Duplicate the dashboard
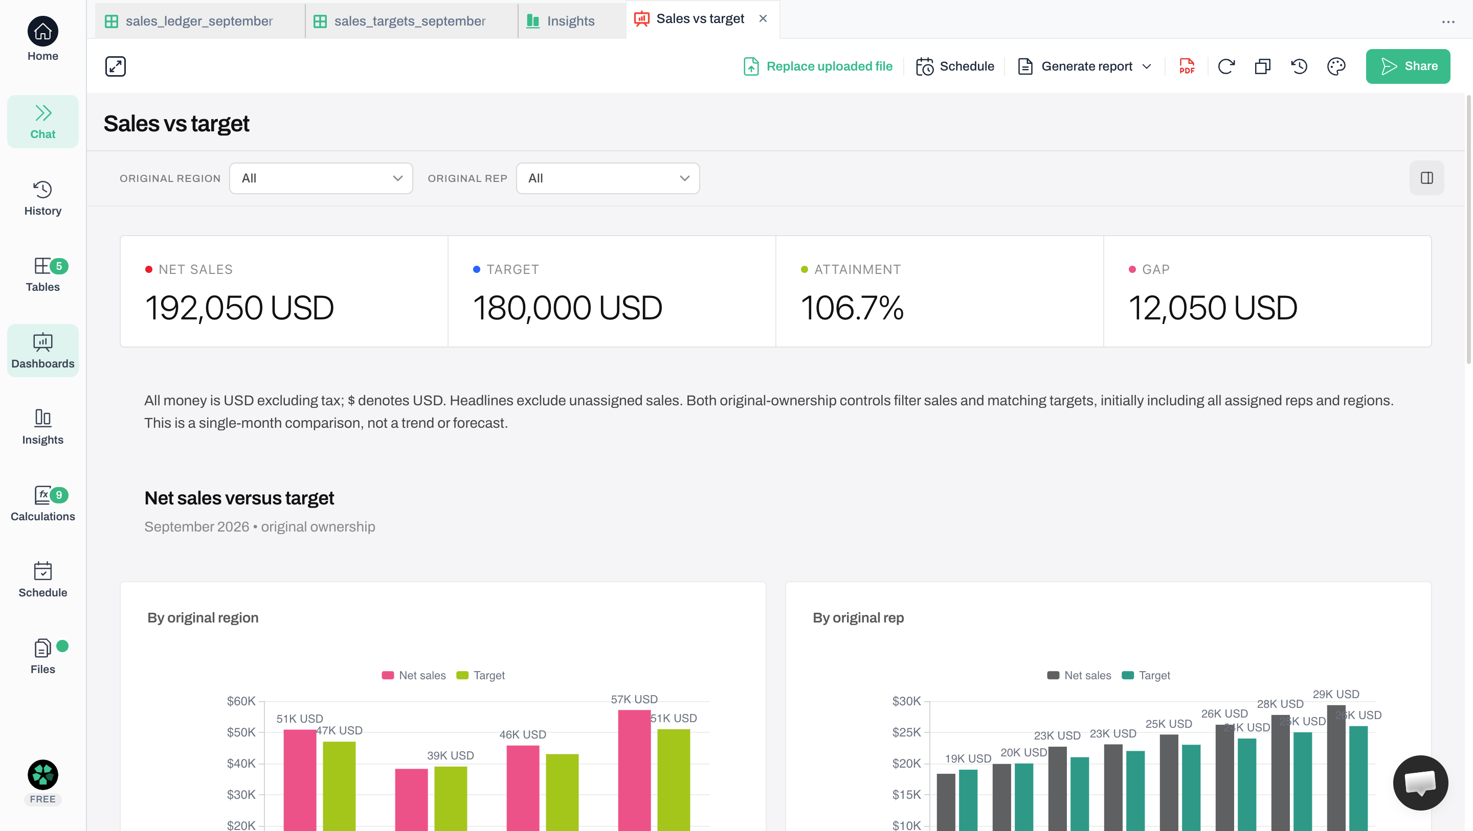Image resolution: width=1473 pixels, height=831 pixels. [x=1263, y=66]
